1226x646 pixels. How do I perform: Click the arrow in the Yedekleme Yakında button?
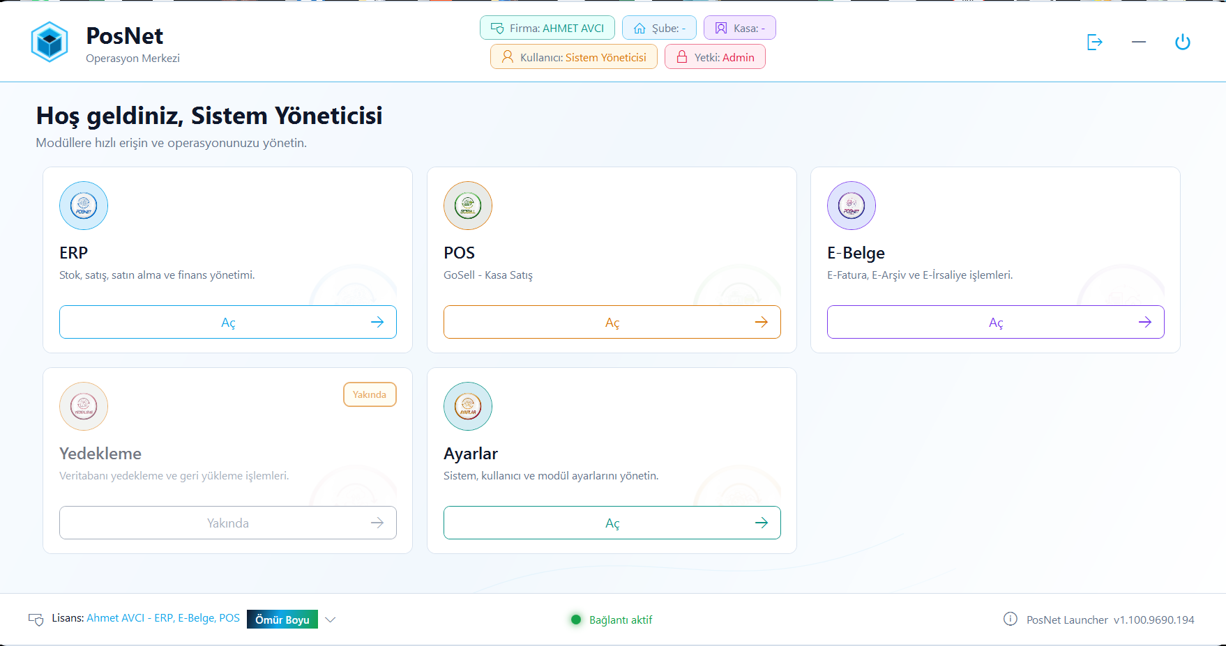377,523
